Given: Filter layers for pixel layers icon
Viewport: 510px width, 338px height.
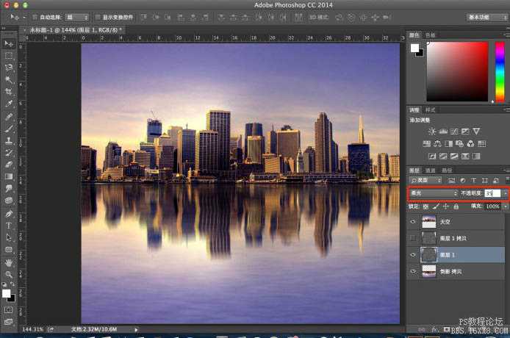Looking at the screenshot, I should point(452,180).
